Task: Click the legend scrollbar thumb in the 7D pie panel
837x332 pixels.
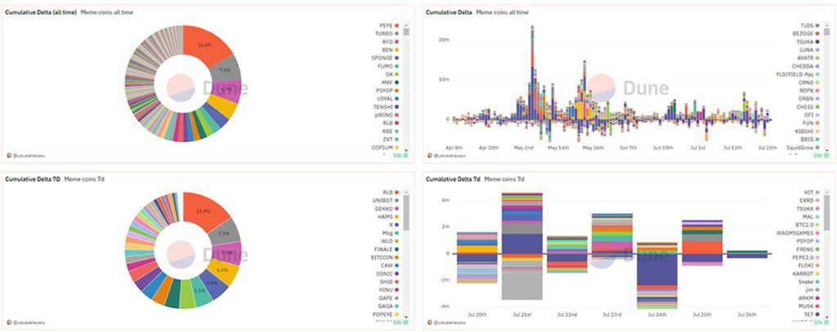Action: [x=406, y=210]
